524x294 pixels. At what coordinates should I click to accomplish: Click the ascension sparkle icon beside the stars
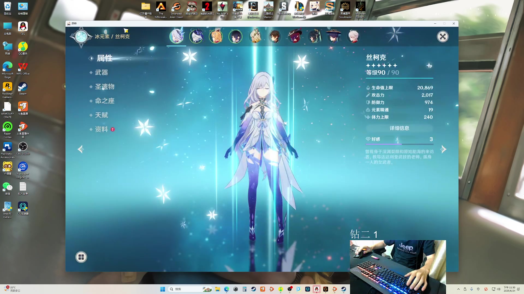429,66
